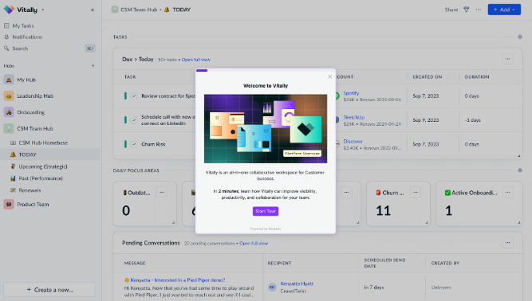The width and height of the screenshot is (532, 301).
Task: Click the Daily Focus Areas settings icon
Action: coord(520,170)
